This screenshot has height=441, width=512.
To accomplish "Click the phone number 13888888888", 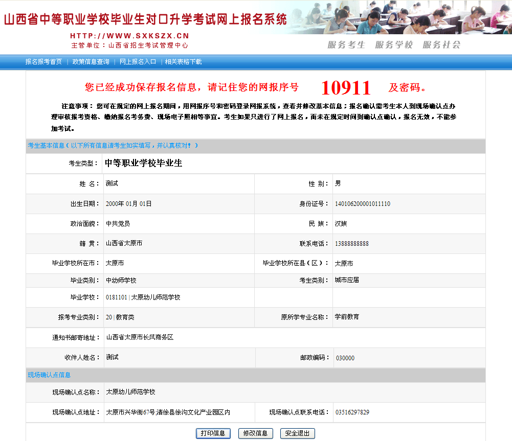I will pyautogui.click(x=351, y=244).
